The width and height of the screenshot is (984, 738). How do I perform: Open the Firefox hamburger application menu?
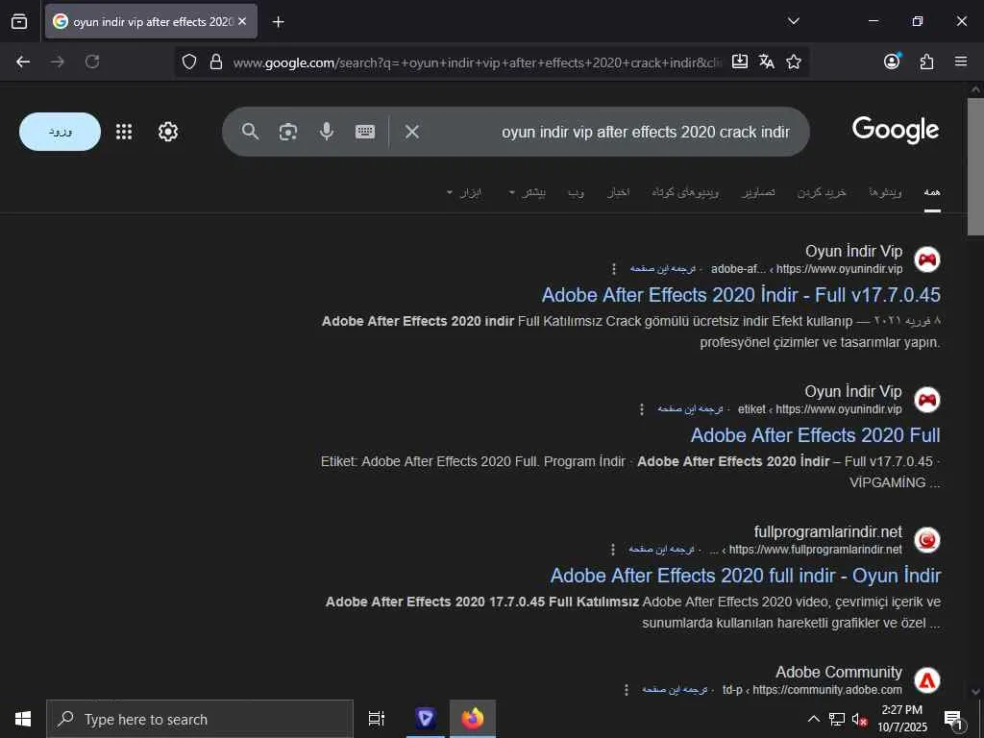(x=961, y=61)
